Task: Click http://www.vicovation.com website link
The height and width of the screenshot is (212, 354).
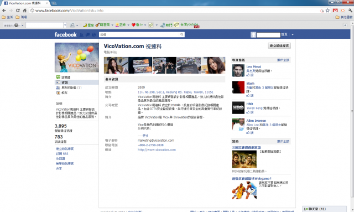Action: click(157, 149)
